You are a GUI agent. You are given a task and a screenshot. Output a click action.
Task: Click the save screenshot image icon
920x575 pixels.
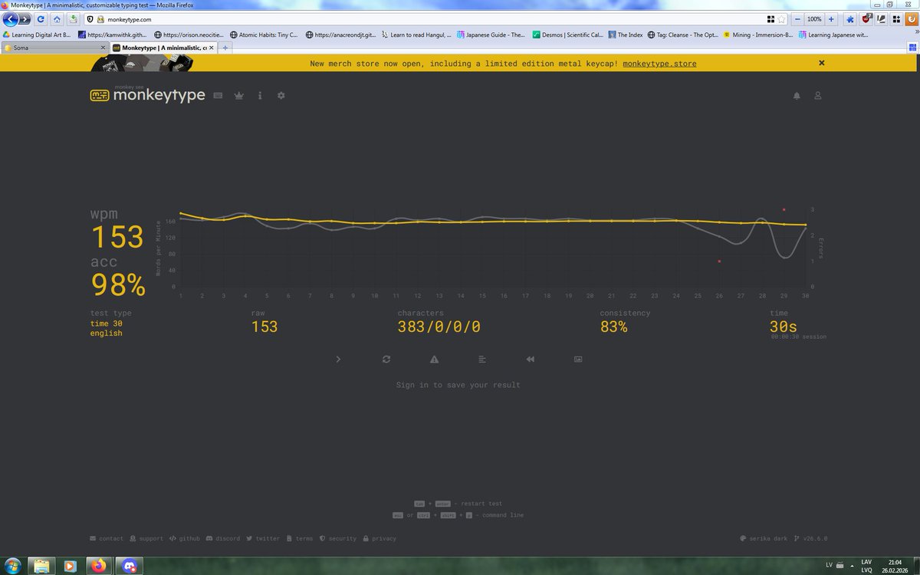click(x=578, y=359)
